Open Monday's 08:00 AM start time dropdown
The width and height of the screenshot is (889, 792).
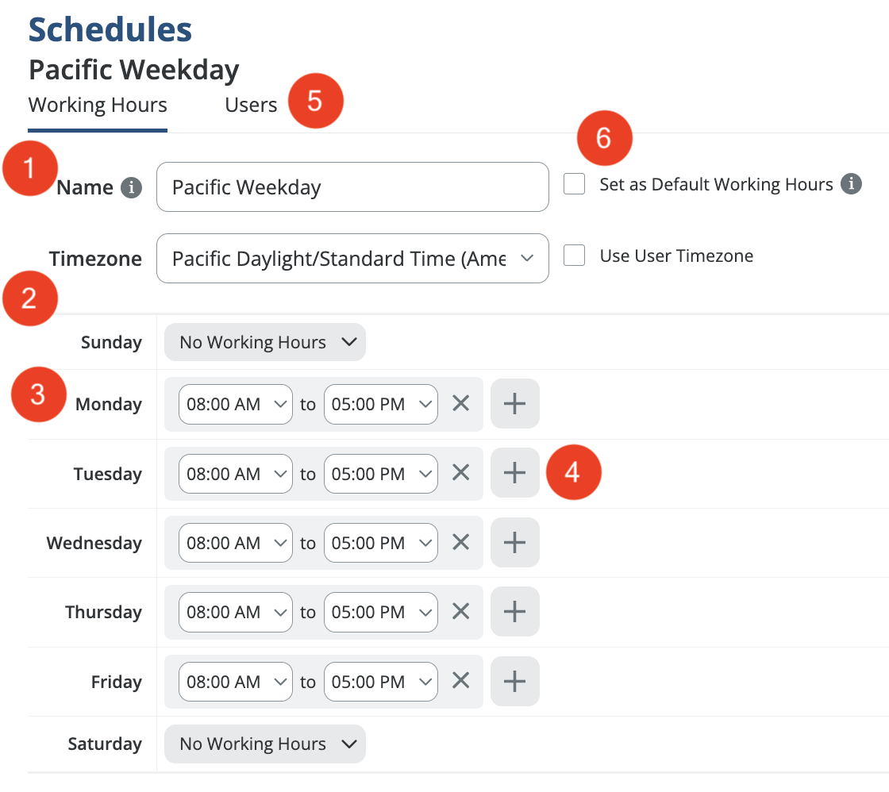pos(236,404)
